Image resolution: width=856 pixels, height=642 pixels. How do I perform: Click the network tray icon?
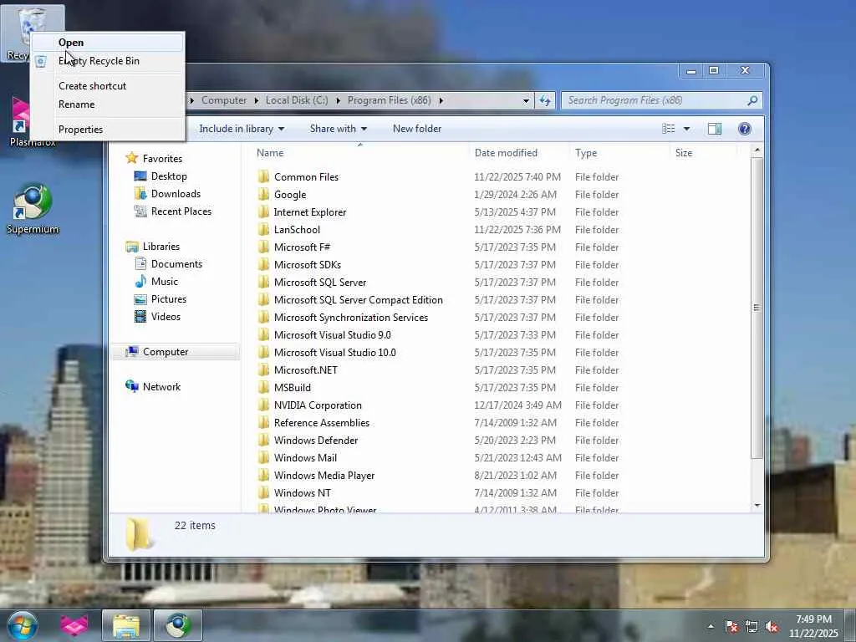[752, 627]
